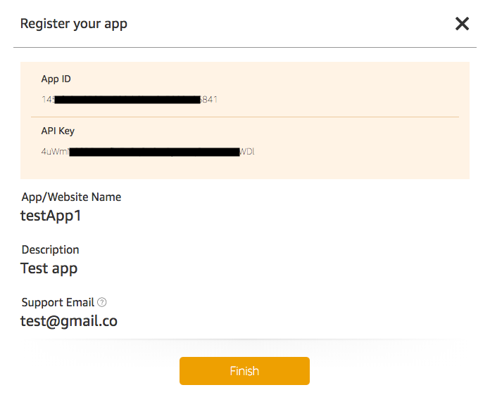Focus the testApp1 name field
The height and width of the screenshot is (404, 490).
click(x=51, y=216)
